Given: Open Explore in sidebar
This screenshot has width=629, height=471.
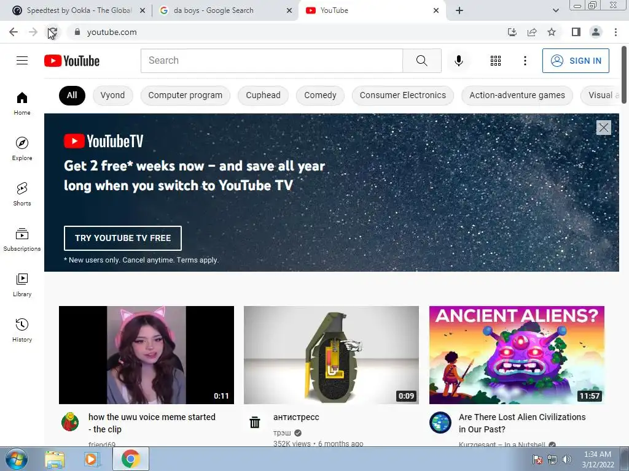Looking at the screenshot, I should 22,148.
